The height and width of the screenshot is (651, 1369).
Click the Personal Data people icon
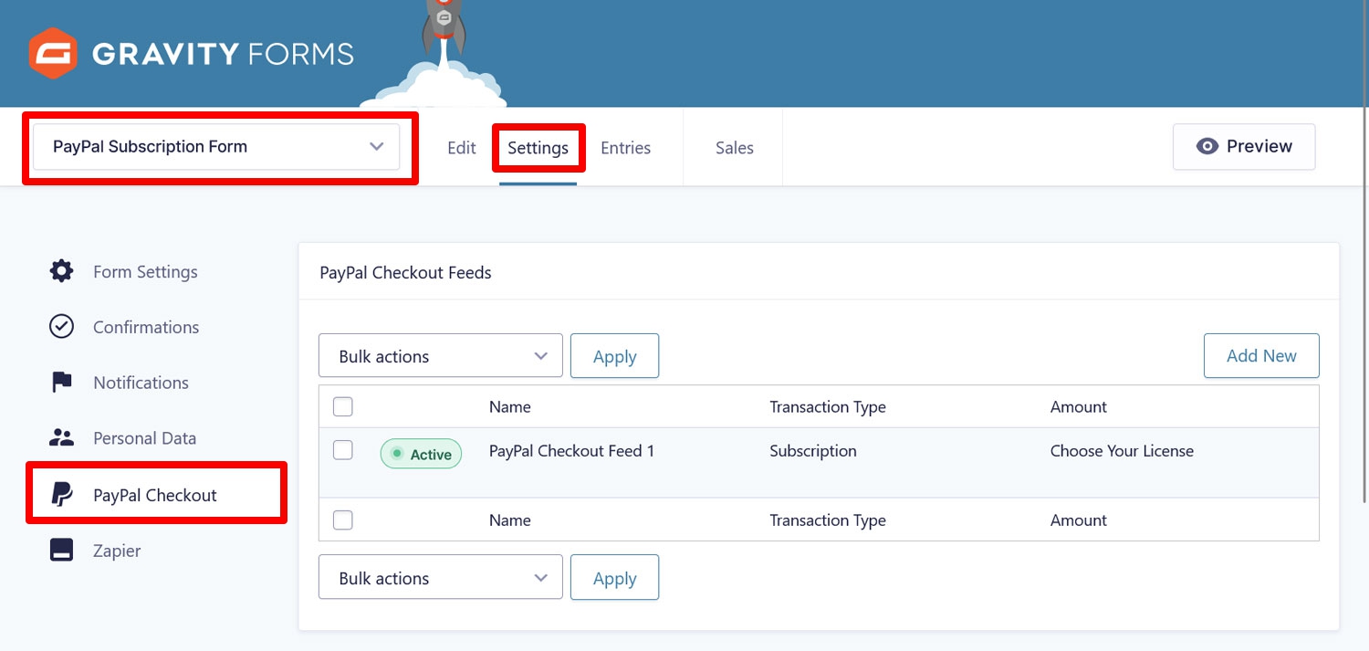tap(61, 437)
